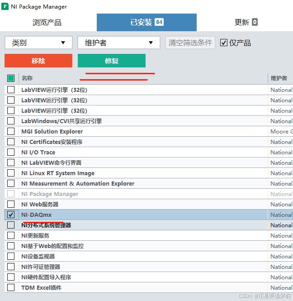Tick the NI Linux RT System Image checkbox
This screenshot has width=293, height=301.
[11, 173]
